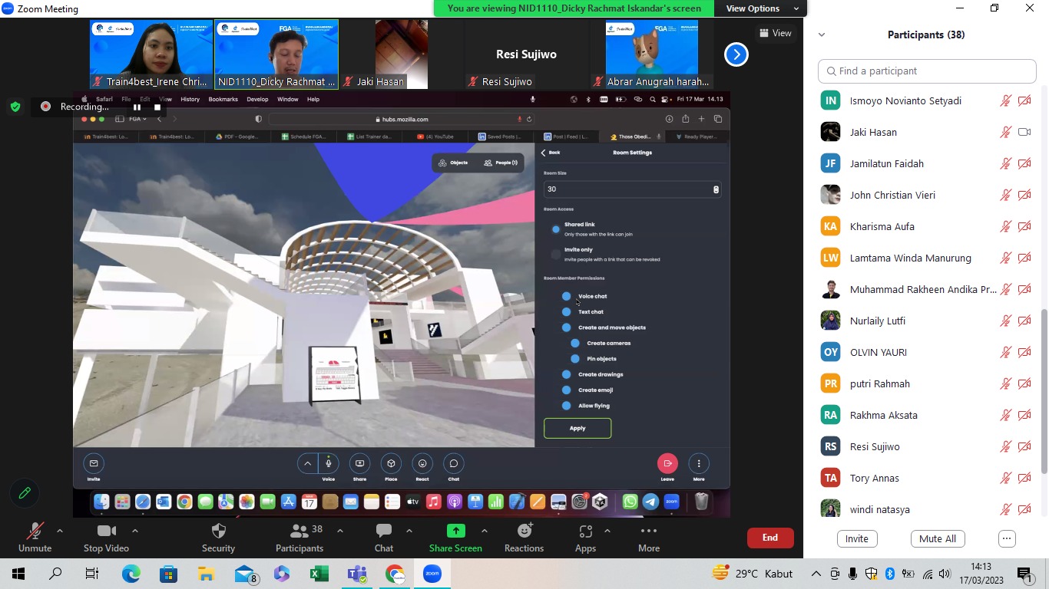Click the Apply button in Room Settings
This screenshot has width=1049, height=589.
click(577, 428)
